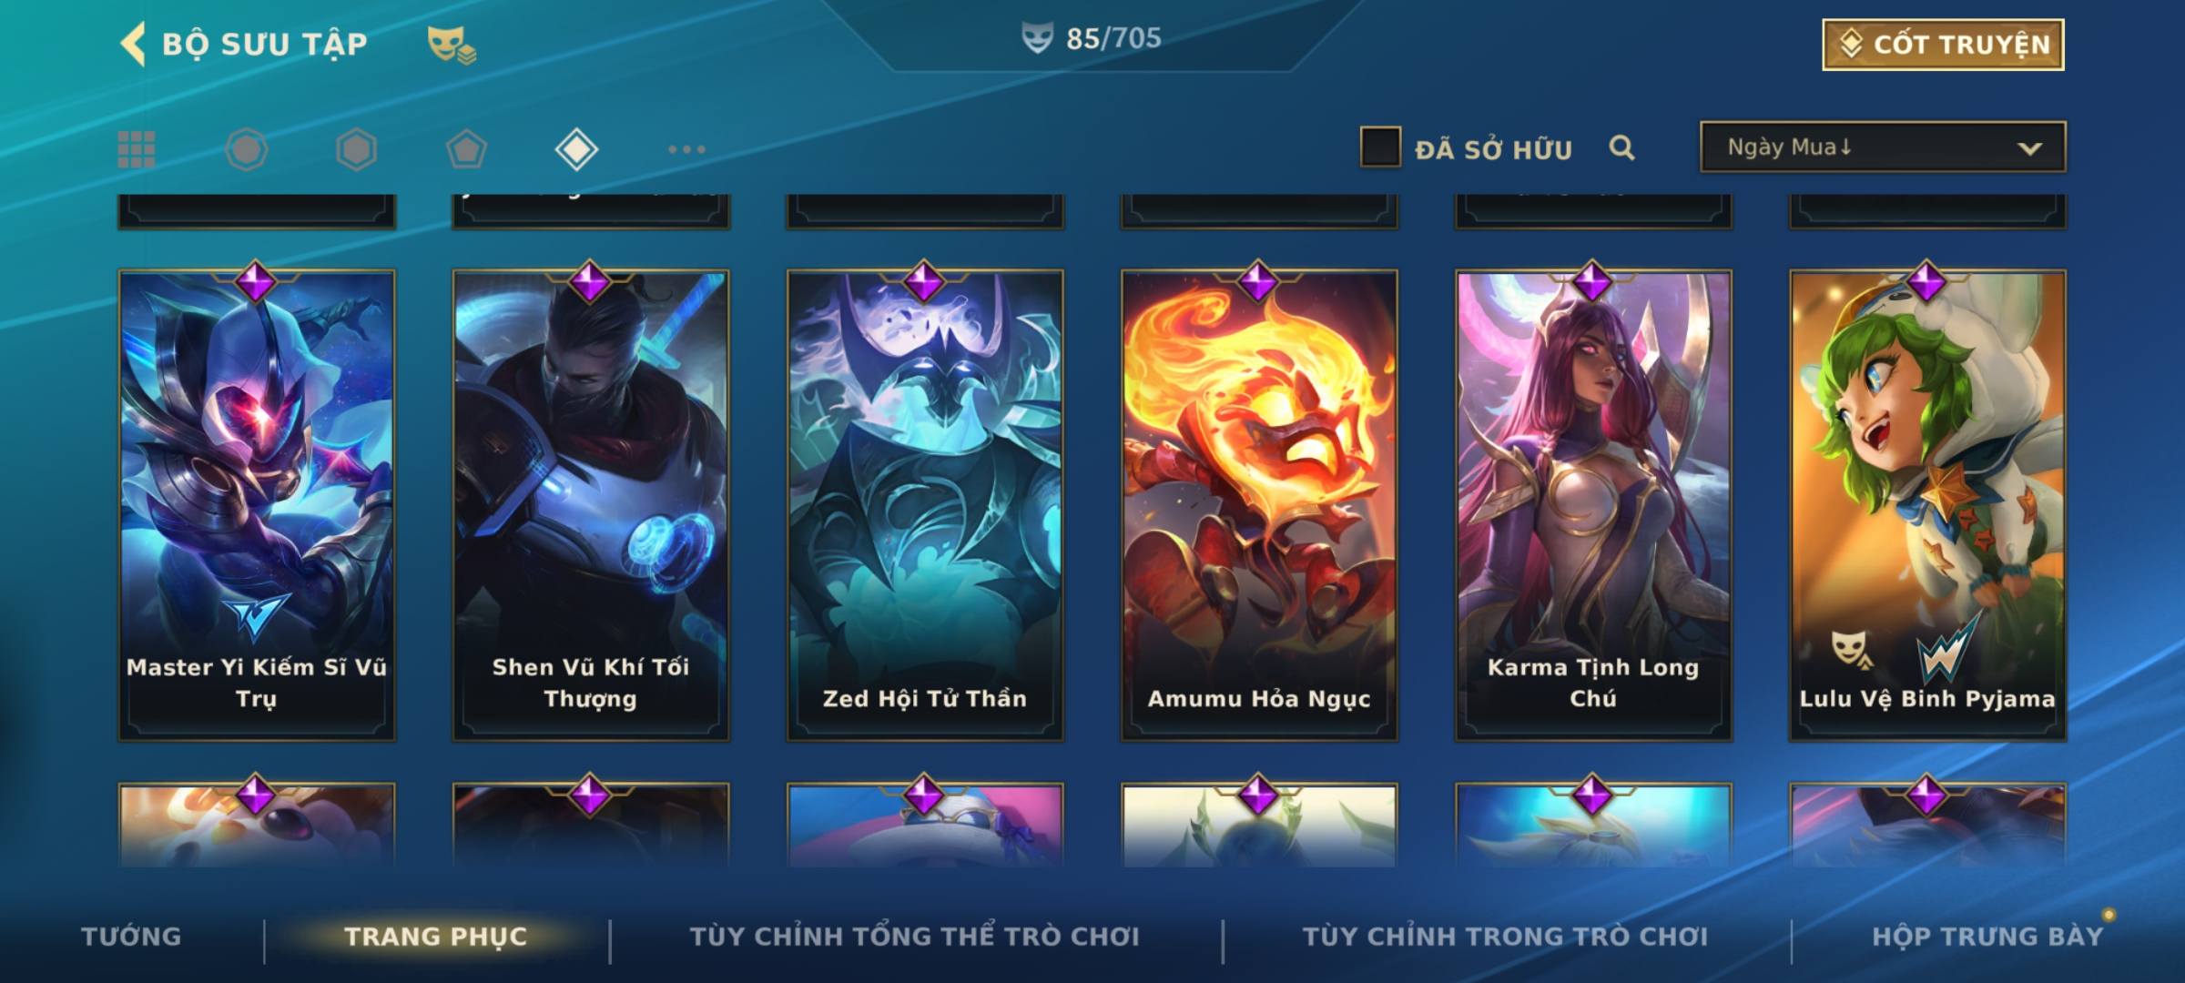
Task: Select the all-skins grid filter icon
Action: click(x=137, y=149)
